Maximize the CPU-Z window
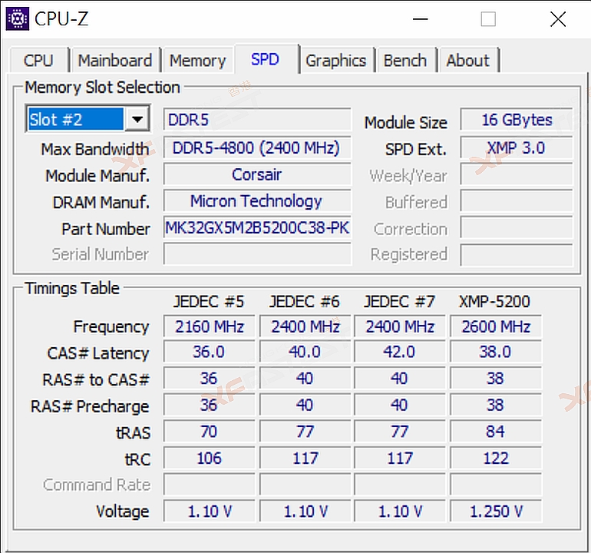591x553 pixels. 488,19
